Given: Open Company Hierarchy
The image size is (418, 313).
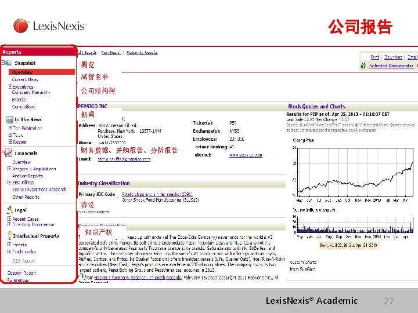Looking at the screenshot, I should pos(31,92).
